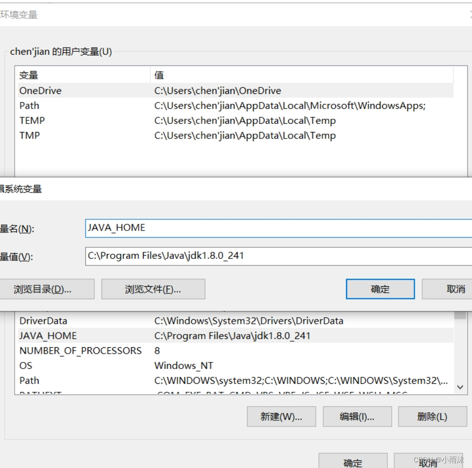Screen dimensions: 472x468
Task: Click the value Windows_NT in system variables
Action: click(184, 365)
